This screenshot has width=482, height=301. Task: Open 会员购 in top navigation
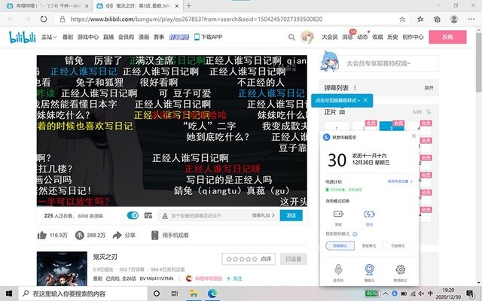126,37
